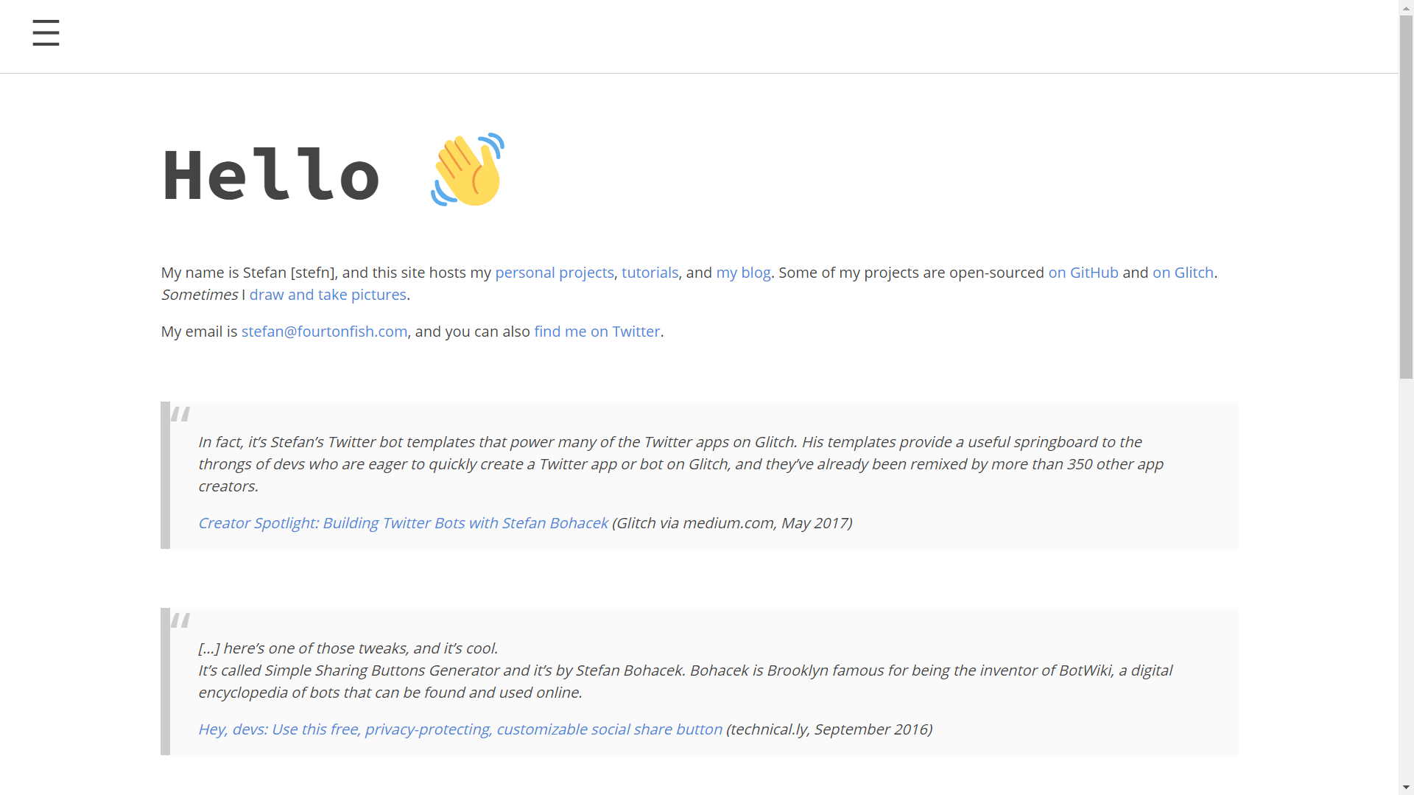Click the scrollbar down arrow

tap(1406, 788)
